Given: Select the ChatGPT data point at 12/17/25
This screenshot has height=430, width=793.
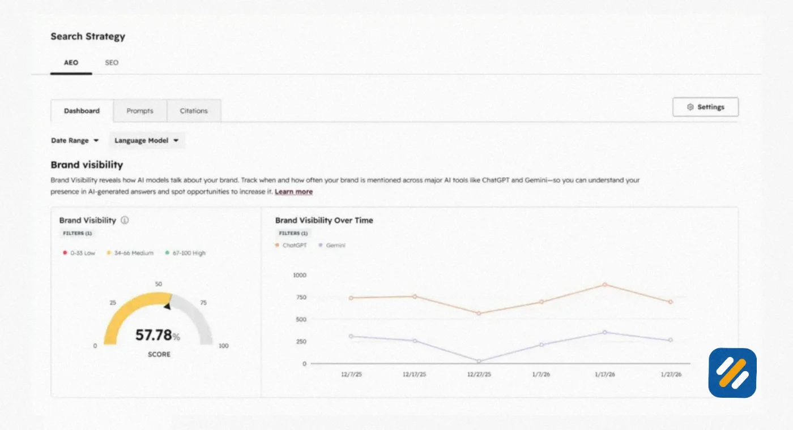Looking at the screenshot, I should 415,296.
